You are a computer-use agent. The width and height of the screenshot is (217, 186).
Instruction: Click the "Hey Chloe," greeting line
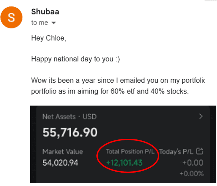point(49,38)
